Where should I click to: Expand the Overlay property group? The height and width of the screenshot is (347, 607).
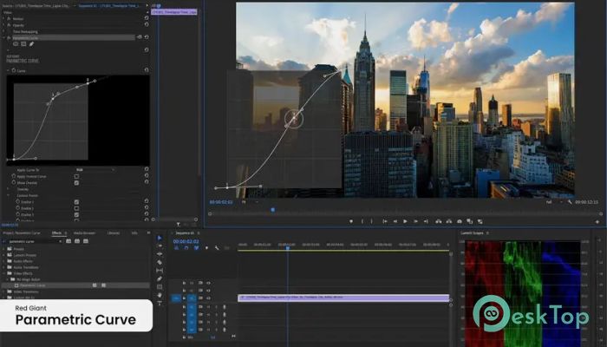8,189
